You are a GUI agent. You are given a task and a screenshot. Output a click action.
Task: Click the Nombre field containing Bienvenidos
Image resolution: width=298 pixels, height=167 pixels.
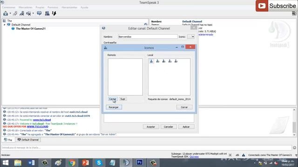point(148,37)
